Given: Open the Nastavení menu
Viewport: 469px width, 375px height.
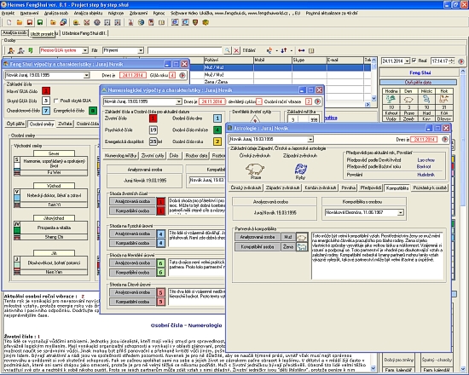Looking at the screenshot, I should 29,13.
